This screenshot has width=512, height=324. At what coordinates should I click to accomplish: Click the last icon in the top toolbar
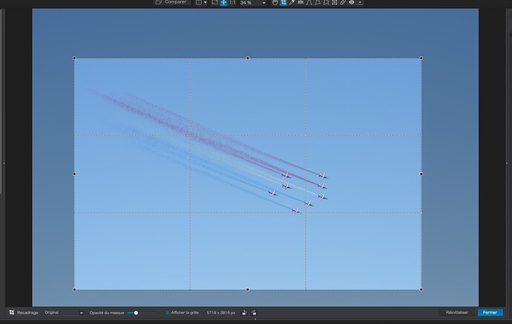[360, 2]
